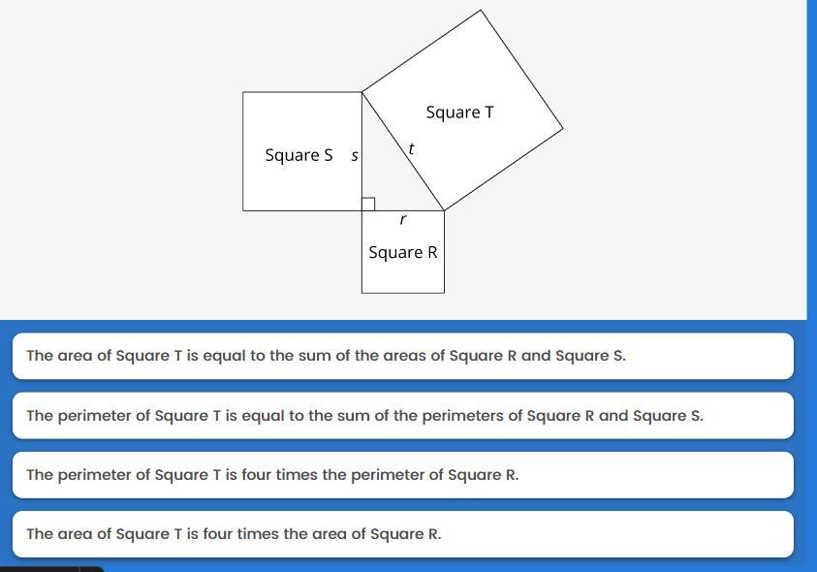Viewport: 817px width, 572px height.
Task: Click the lower-left corner of Square S
Action: tap(243, 210)
